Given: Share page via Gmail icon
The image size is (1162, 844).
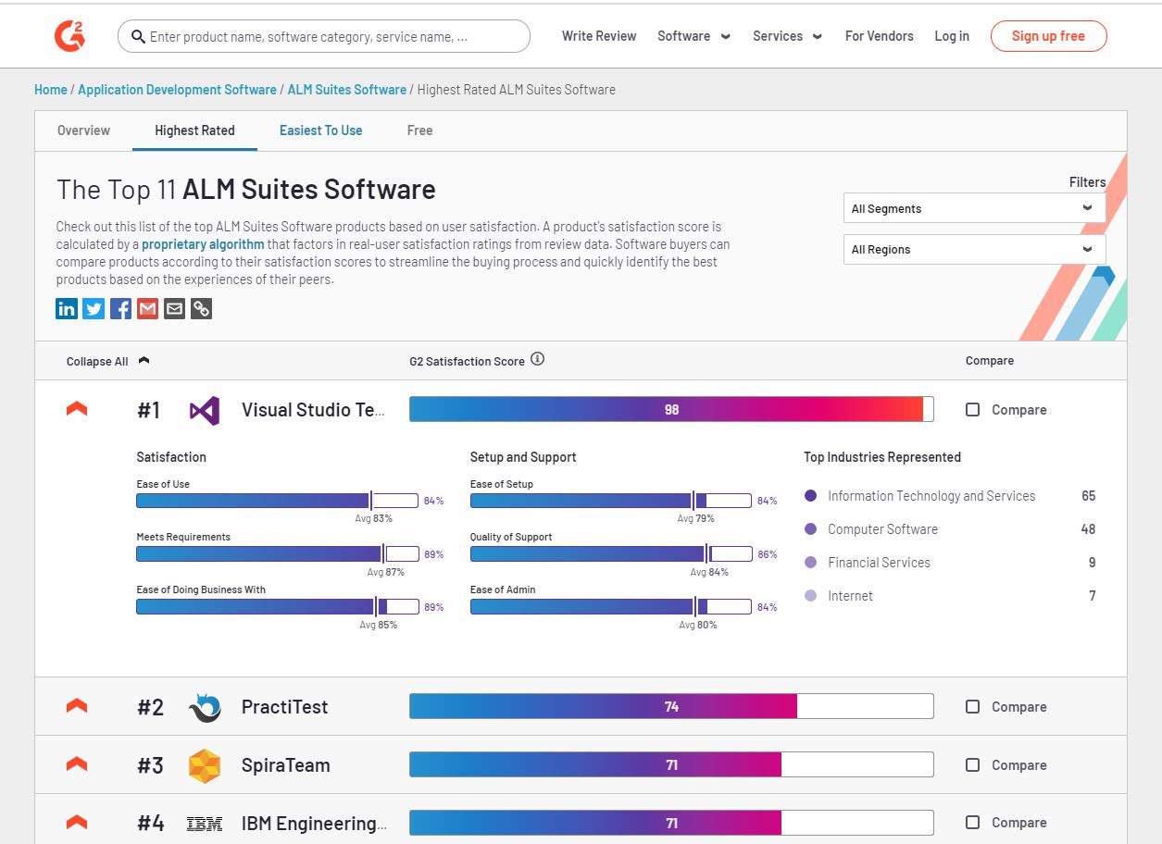Looking at the screenshot, I should tap(147, 309).
